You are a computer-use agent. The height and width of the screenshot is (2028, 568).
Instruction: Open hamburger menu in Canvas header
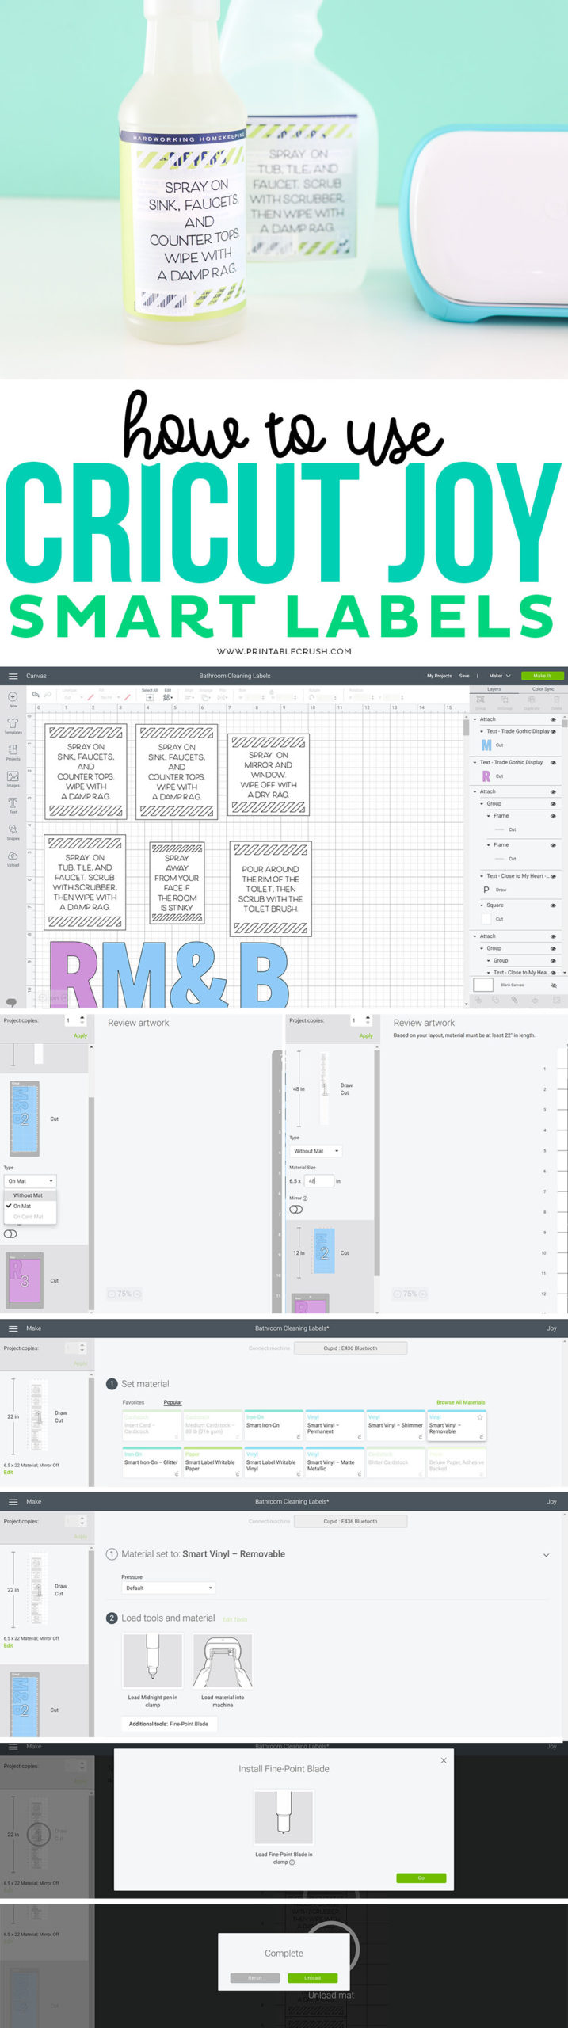(13, 676)
